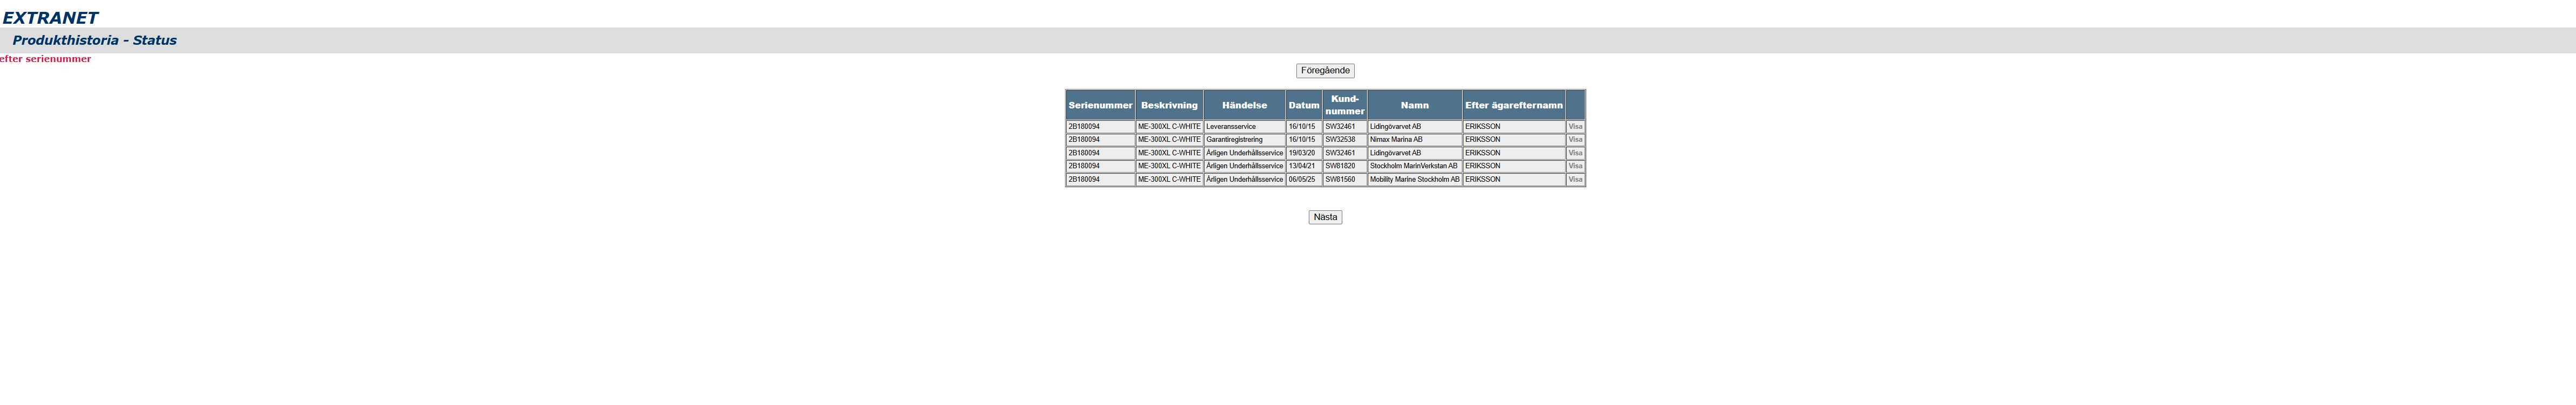Click the Kund-nummer column header
This screenshot has height=405, width=2576.
1345,105
